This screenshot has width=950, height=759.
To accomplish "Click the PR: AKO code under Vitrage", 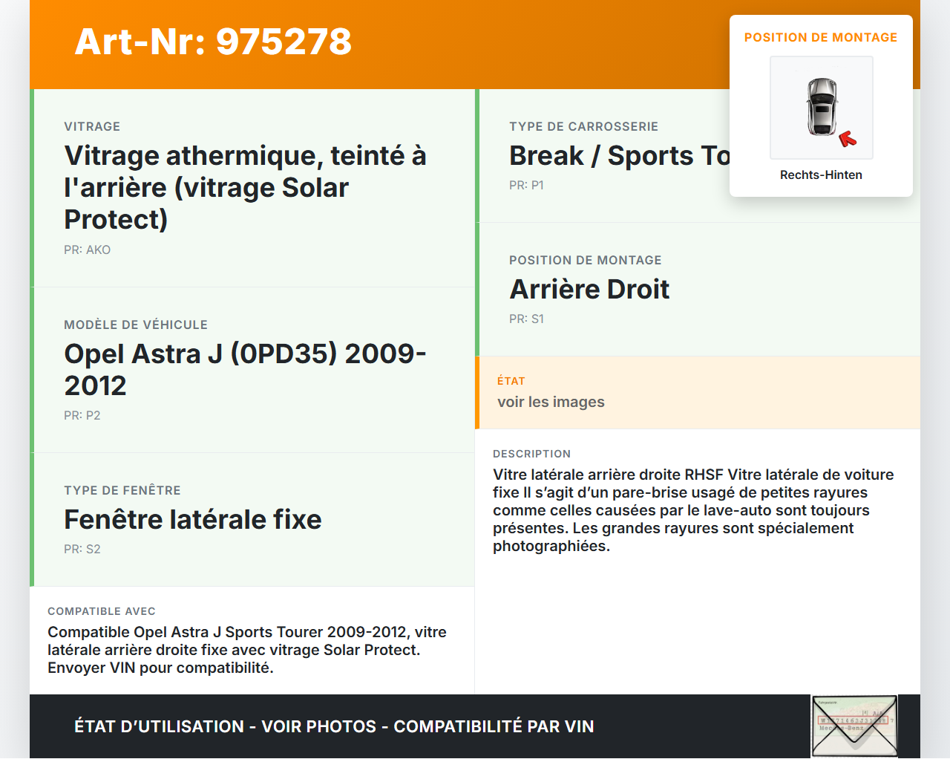I will 87,250.
